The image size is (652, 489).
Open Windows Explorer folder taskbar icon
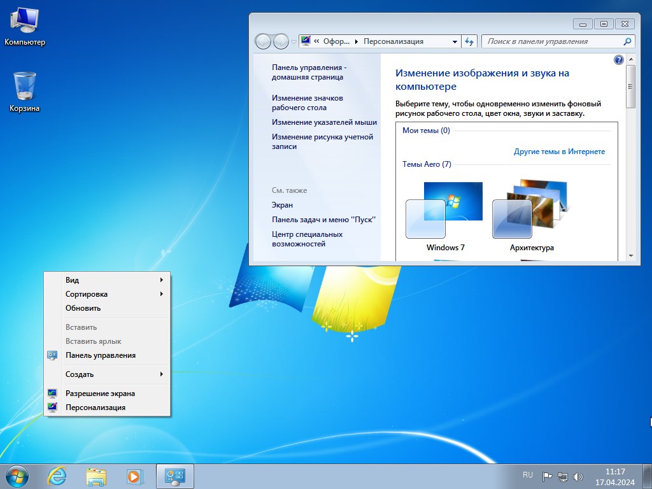coord(96,476)
